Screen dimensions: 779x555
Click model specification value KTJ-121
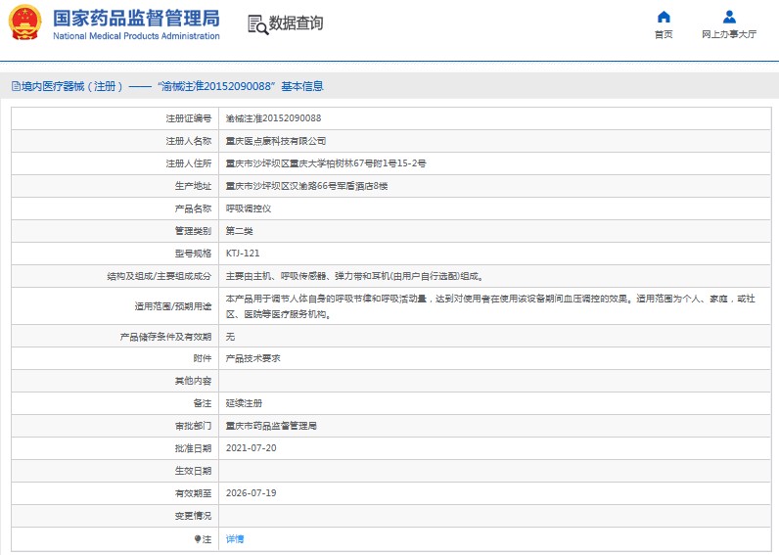(x=243, y=253)
